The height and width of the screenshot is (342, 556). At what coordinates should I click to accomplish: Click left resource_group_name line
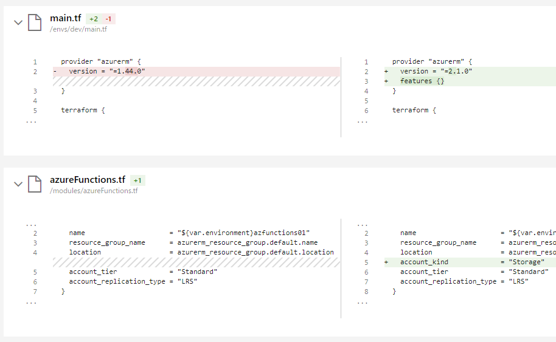coord(193,243)
